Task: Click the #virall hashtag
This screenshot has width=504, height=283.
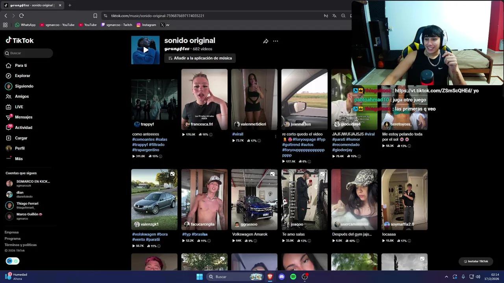Action: pyautogui.click(x=238, y=134)
